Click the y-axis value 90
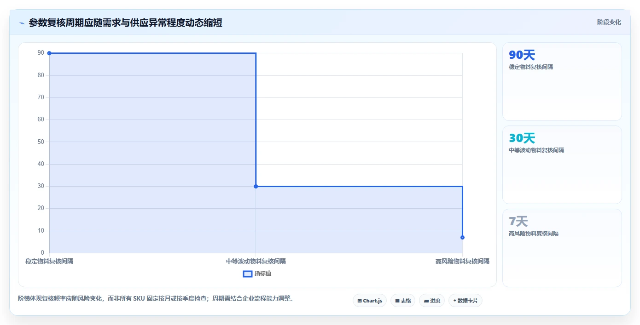 41,53
